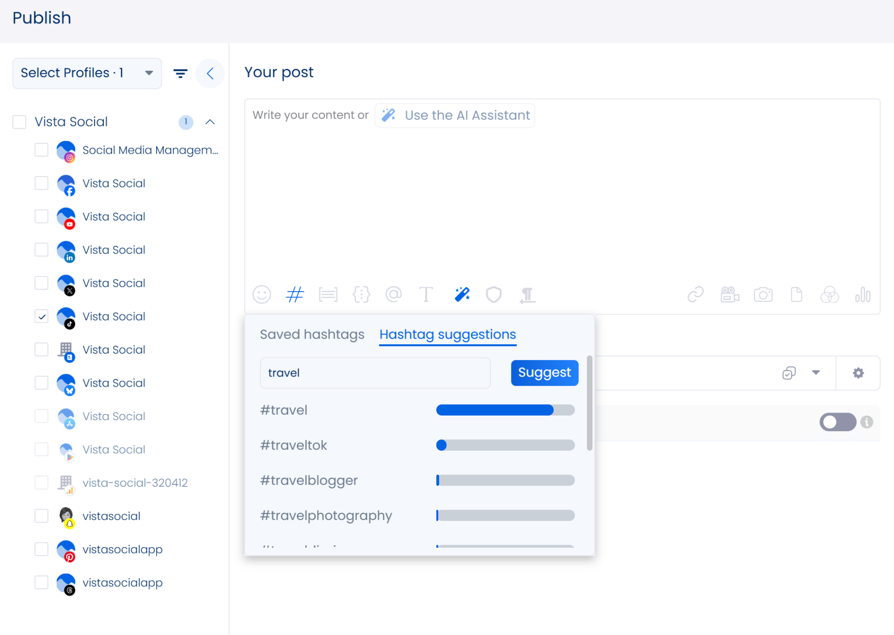Open the Select Profiles dropdown
Viewport: 894px width, 635px height.
coord(87,73)
